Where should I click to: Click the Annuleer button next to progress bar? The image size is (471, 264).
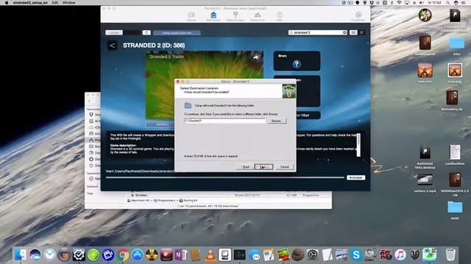tap(356, 177)
